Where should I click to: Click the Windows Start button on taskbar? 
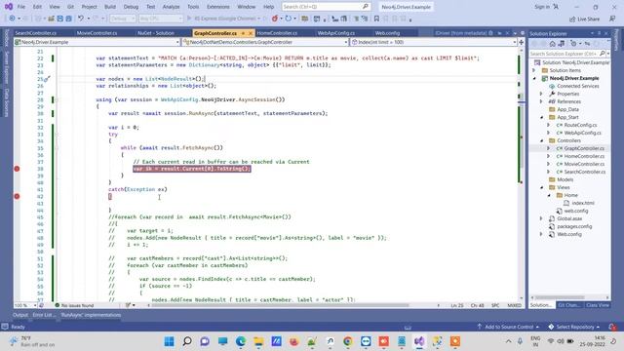(x=169, y=341)
